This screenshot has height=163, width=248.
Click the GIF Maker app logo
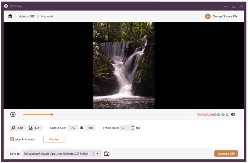(x=6, y=6)
